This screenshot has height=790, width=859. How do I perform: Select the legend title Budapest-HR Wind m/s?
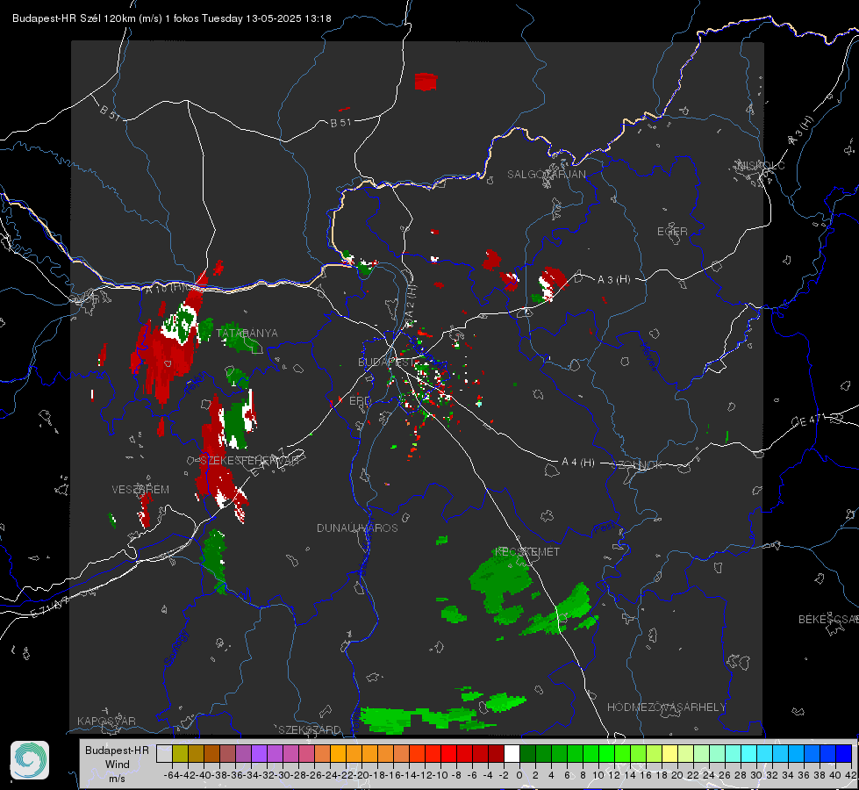click(118, 765)
